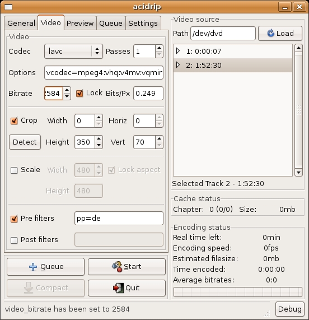The height and width of the screenshot is (320, 309).
Task: Open the Codec lavc dropdown
Action: pos(73,51)
